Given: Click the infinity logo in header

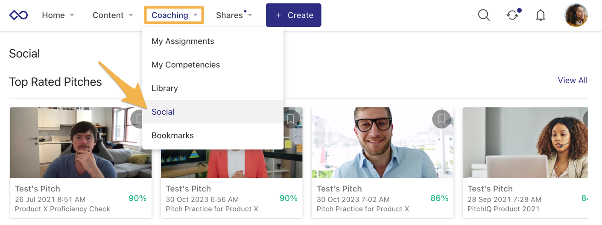Looking at the screenshot, I should (18, 15).
